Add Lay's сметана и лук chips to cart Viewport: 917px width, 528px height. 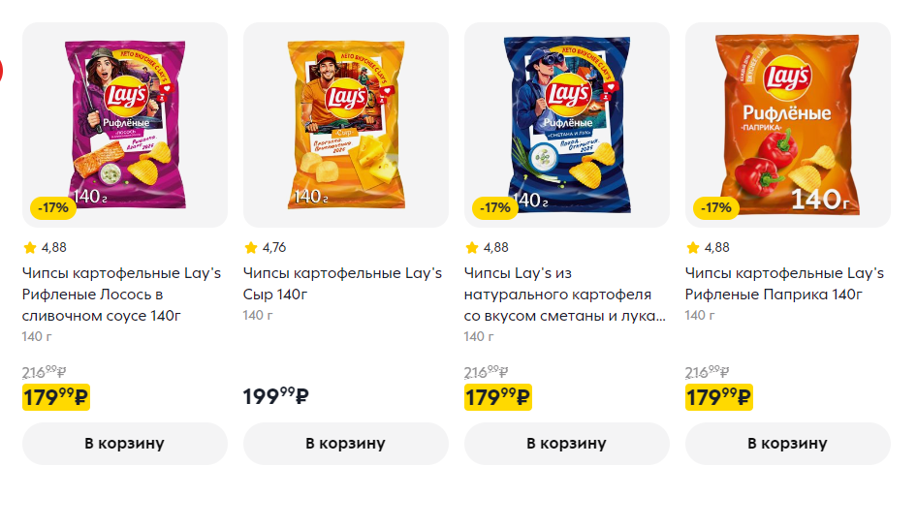point(566,444)
